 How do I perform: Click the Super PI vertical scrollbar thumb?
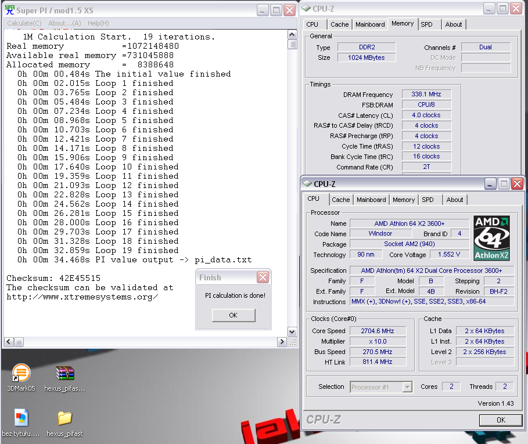click(x=292, y=44)
